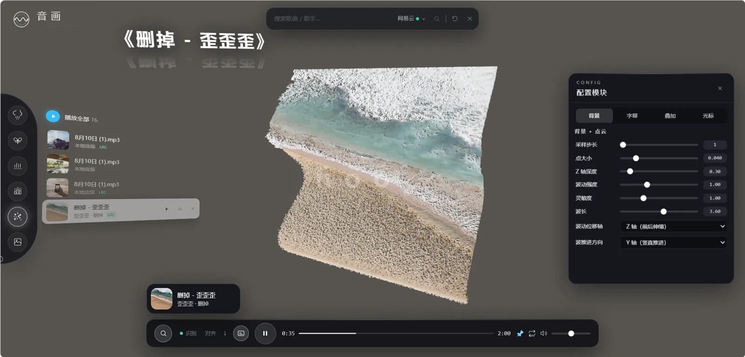Click the song progress bar
745x357 pixels.
396,333
